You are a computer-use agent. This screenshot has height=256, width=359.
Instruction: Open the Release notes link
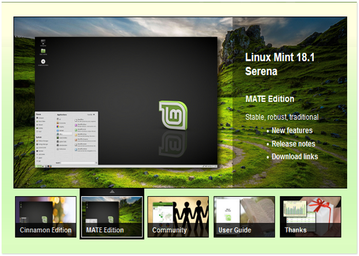click(x=293, y=144)
